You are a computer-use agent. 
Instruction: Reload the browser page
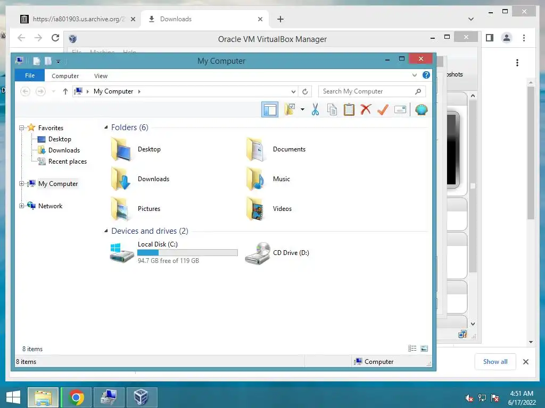[x=55, y=38]
